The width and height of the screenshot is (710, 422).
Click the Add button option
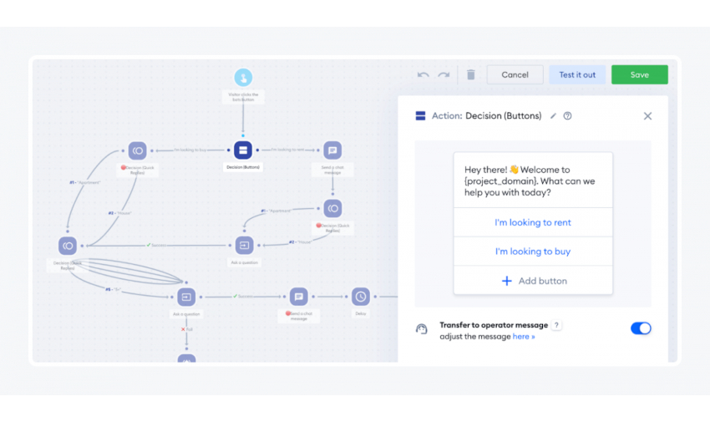coord(533,281)
